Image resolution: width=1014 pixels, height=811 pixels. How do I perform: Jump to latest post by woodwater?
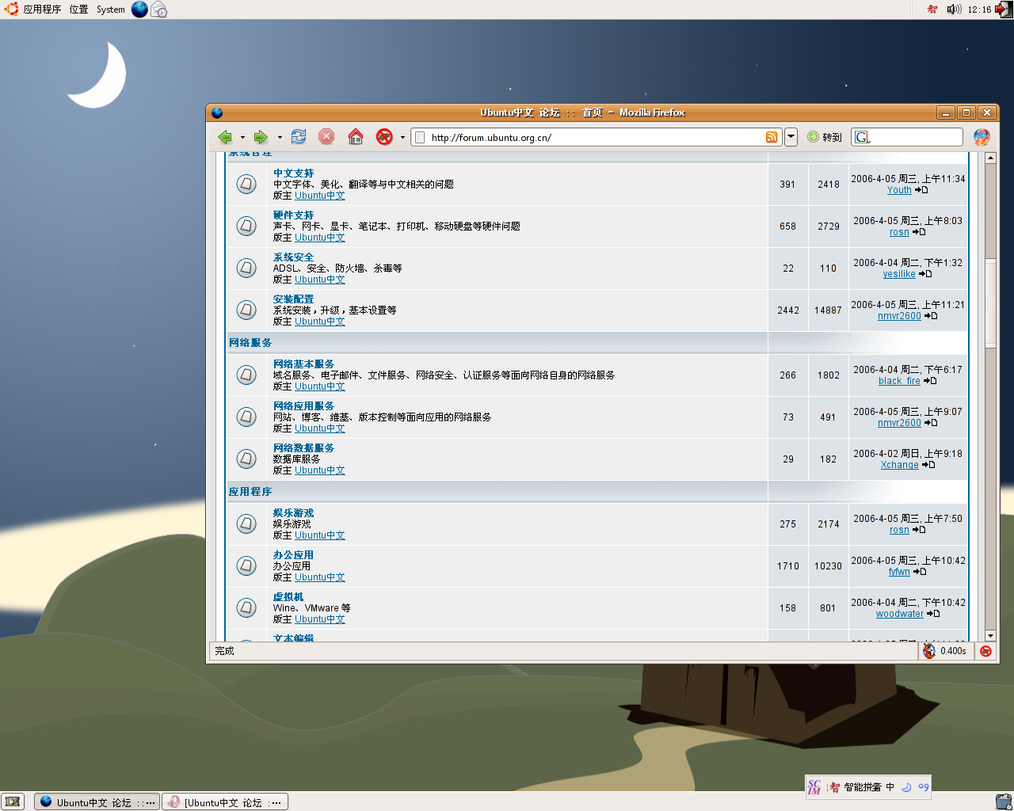pos(933,614)
